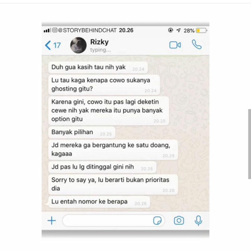Click the scrollbar thumb on right edge
This screenshot has height=251, width=251.
point(249,144)
